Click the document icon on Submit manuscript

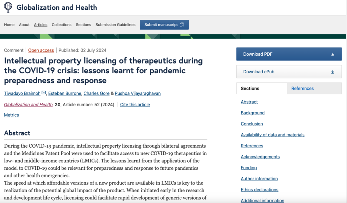pyautogui.click(x=182, y=25)
